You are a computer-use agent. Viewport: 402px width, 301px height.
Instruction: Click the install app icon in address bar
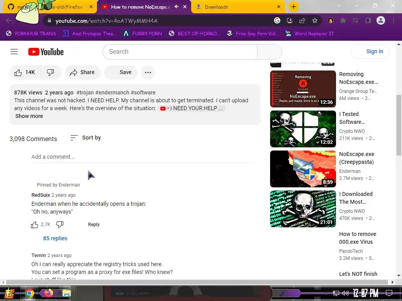point(290,20)
